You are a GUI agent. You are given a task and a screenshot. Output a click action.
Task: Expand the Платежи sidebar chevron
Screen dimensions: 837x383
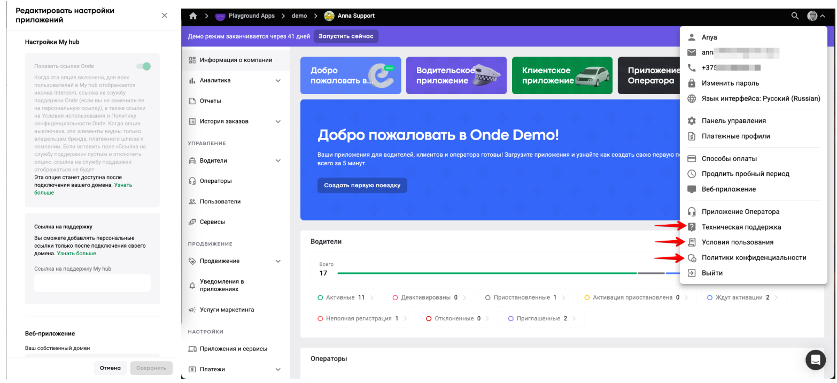[x=278, y=369]
